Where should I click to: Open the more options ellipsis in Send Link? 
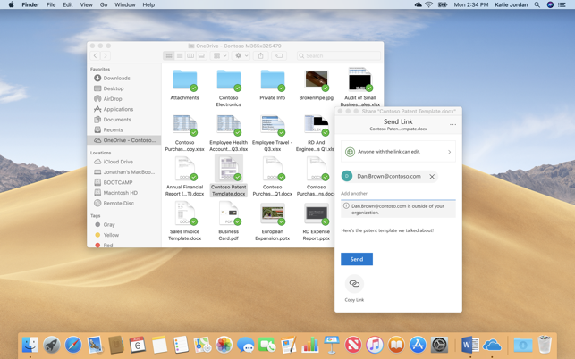(452, 124)
